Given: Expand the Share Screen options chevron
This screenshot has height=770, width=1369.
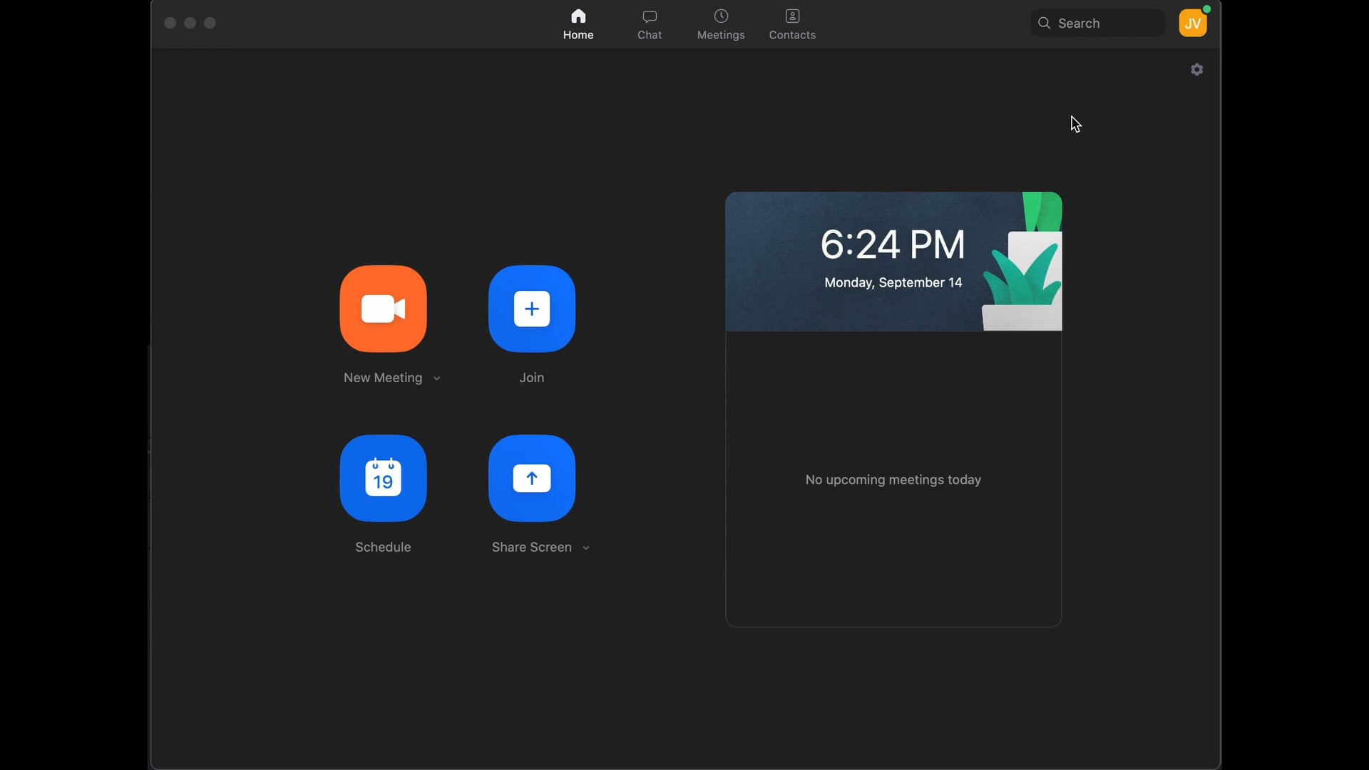Looking at the screenshot, I should [585, 548].
